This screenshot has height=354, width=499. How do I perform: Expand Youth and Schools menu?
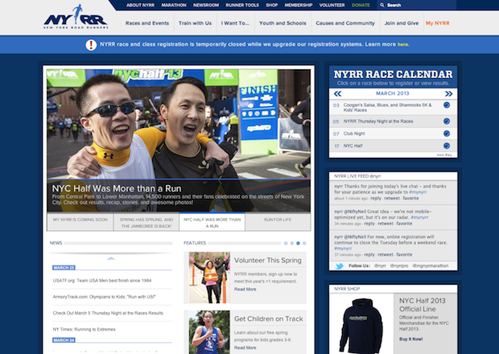[x=282, y=23]
